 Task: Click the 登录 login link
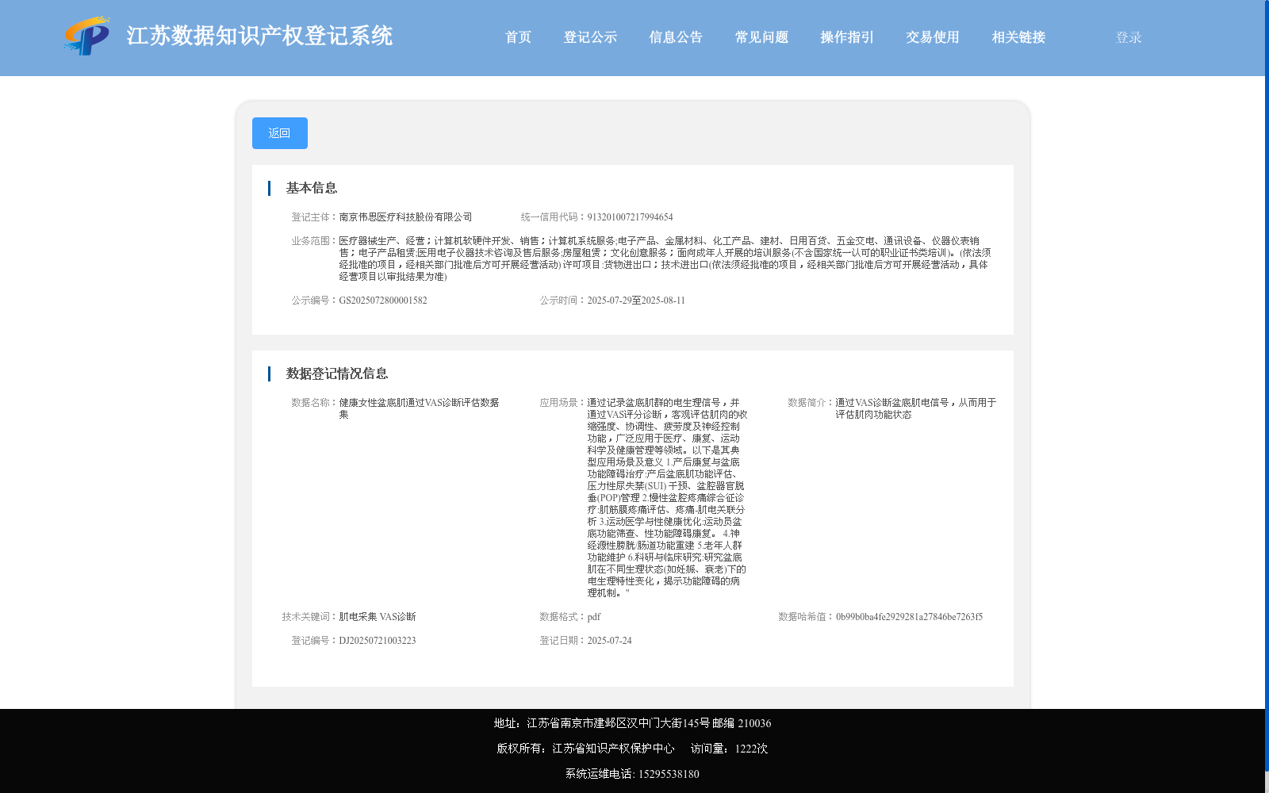coord(1129,37)
